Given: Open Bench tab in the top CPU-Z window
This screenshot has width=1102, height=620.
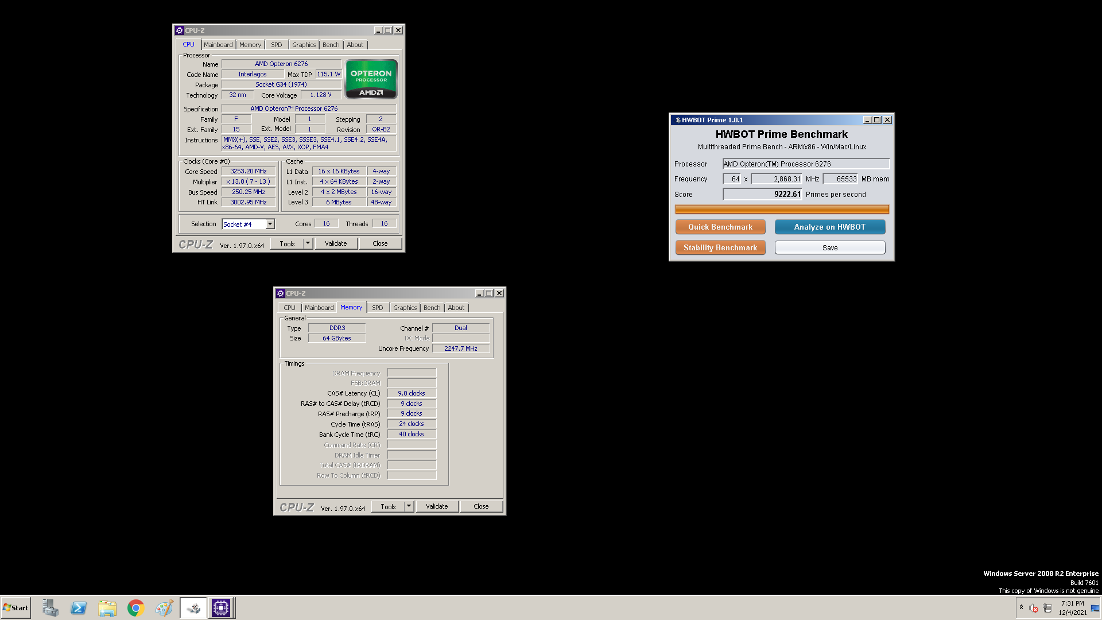Looking at the screenshot, I should pyautogui.click(x=331, y=45).
